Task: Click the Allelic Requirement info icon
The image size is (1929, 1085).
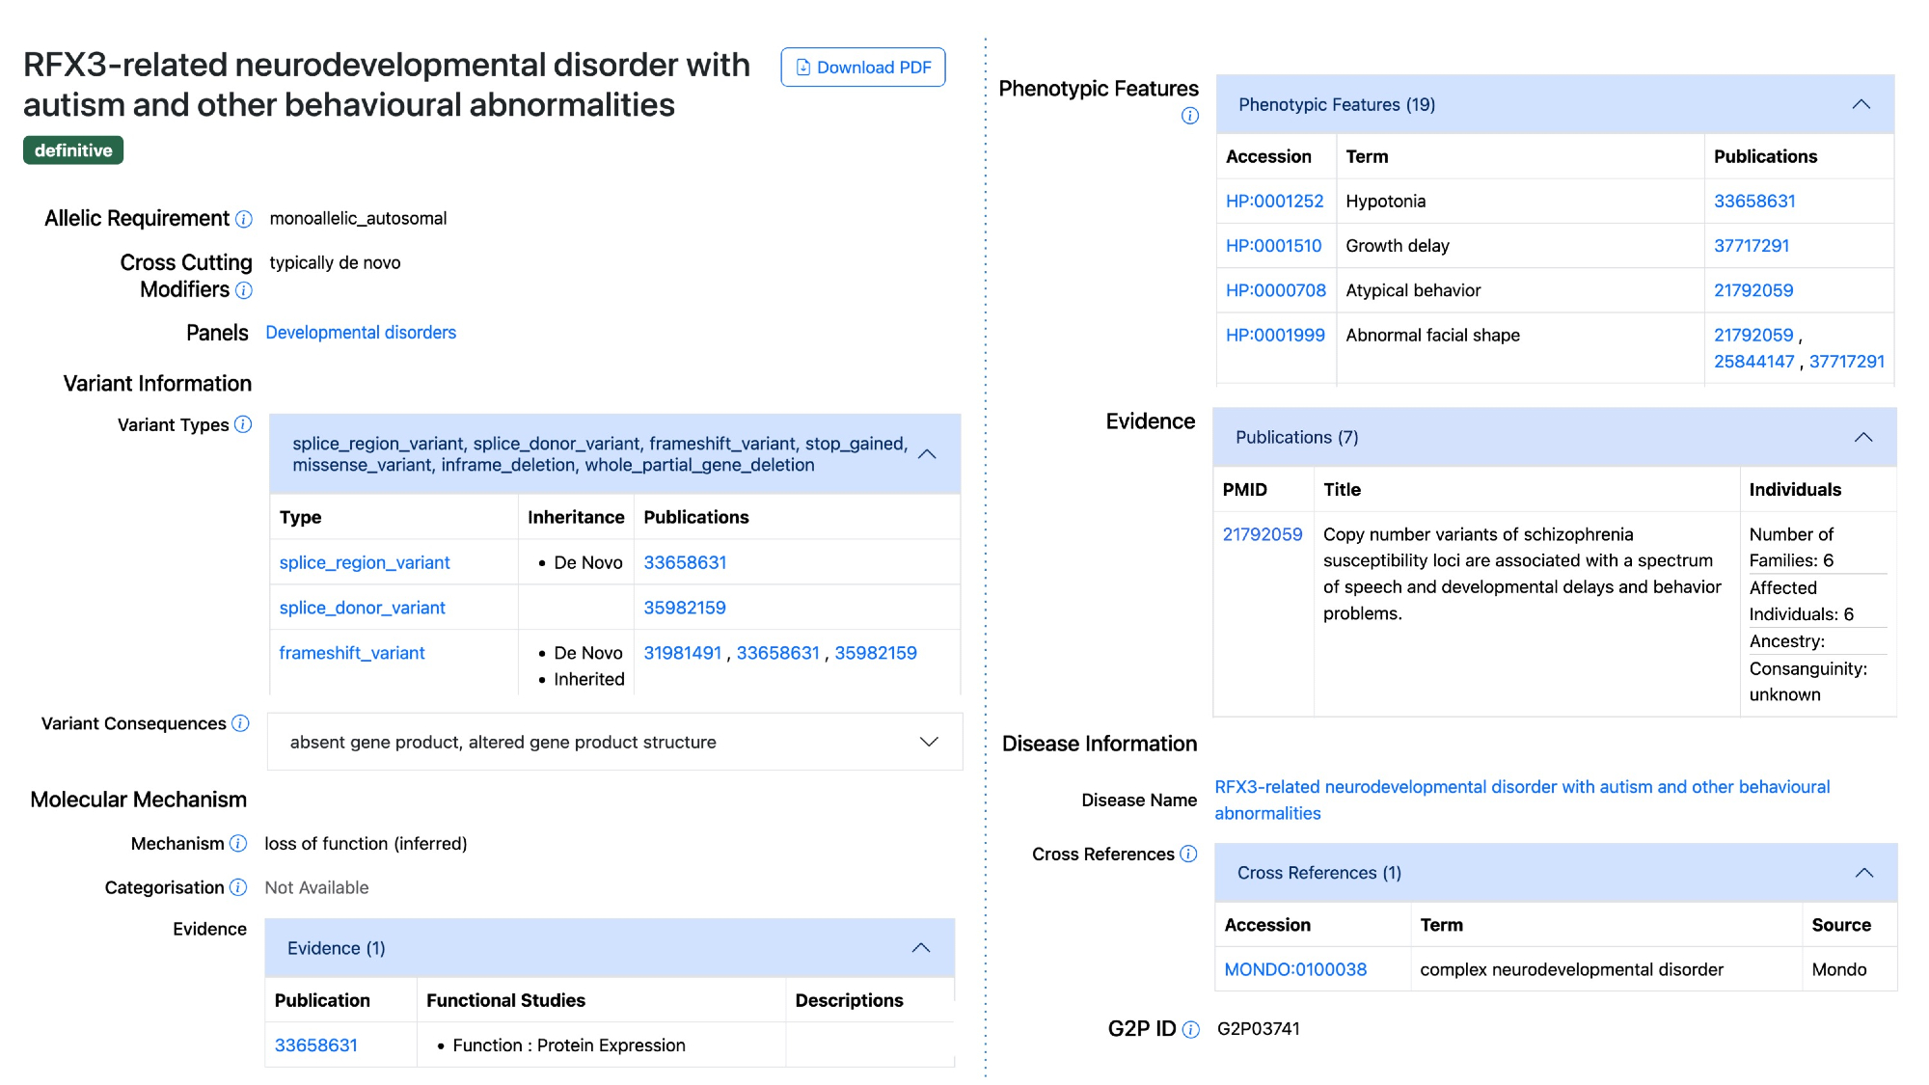Action: click(x=244, y=219)
